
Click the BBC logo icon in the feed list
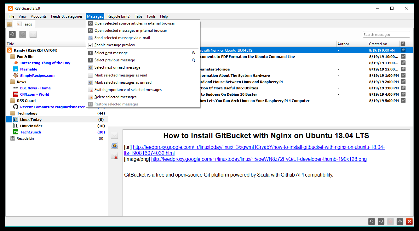pos(16,88)
